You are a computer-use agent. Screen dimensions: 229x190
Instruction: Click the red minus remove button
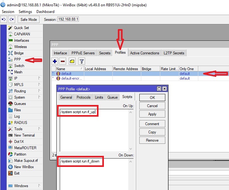63,61
